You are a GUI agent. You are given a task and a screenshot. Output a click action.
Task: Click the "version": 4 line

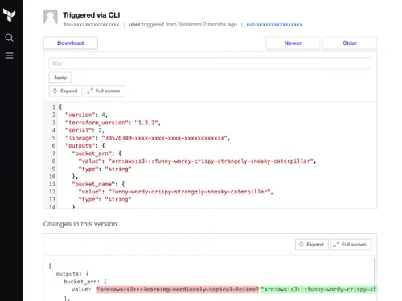tap(86, 115)
